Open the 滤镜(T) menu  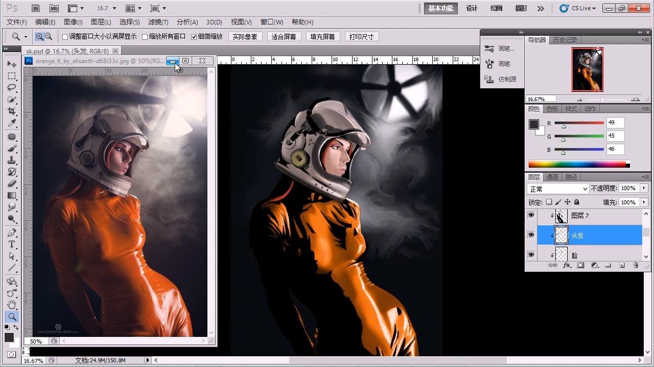(x=158, y=22)
